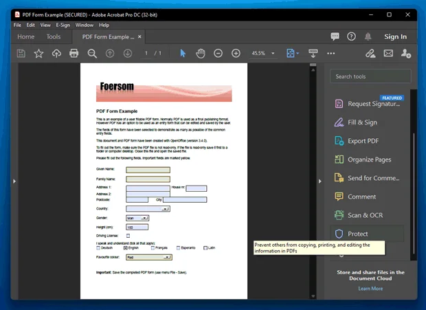Screen dimensions: 426x310
Task: Click the page number field
Action: (x=146, y=53)
